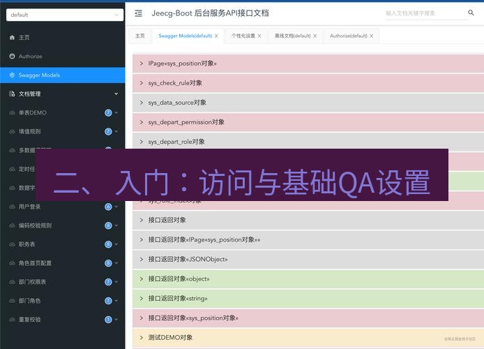Click the cloud icon next to 职务表

12,244
